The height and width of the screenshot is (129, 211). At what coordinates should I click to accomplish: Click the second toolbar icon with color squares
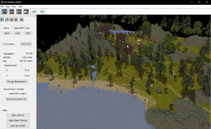click(x=12, y=12)
